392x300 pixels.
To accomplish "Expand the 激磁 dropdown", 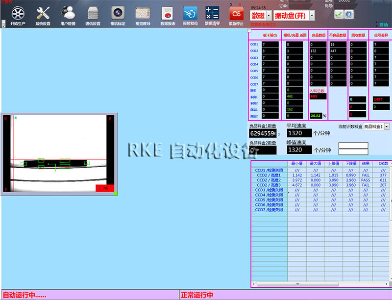I will [x=269, y=16].
